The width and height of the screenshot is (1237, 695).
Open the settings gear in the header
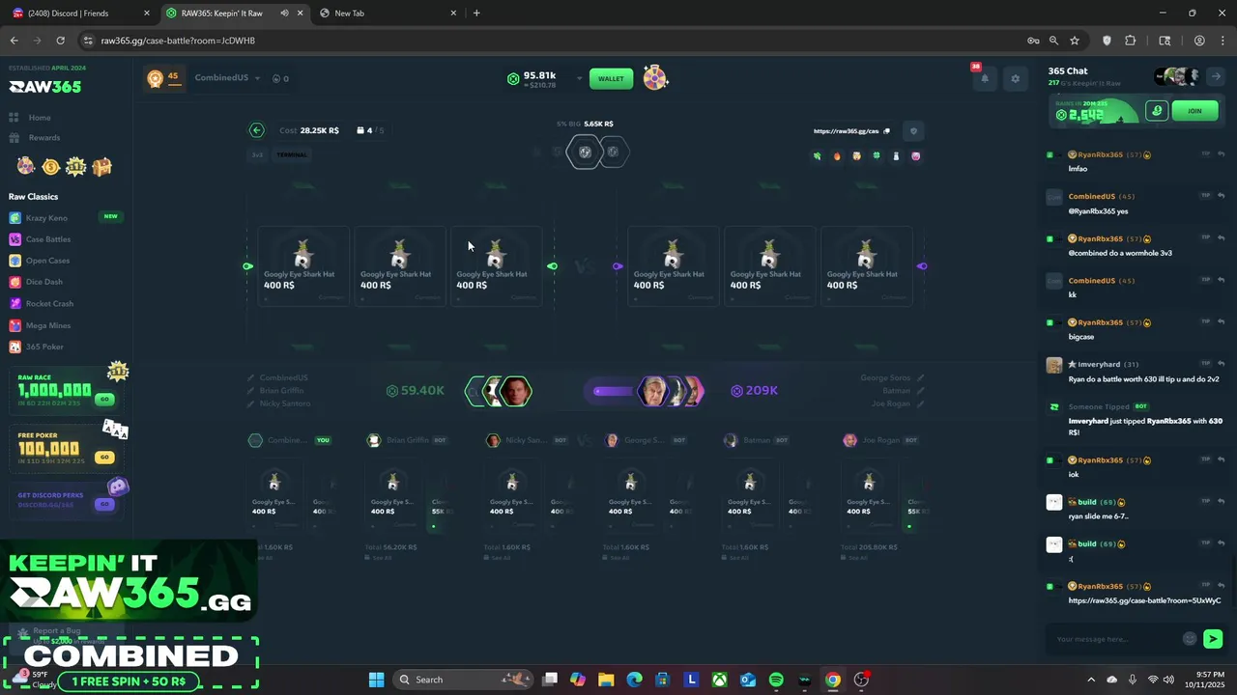(x=1015, y=79)
